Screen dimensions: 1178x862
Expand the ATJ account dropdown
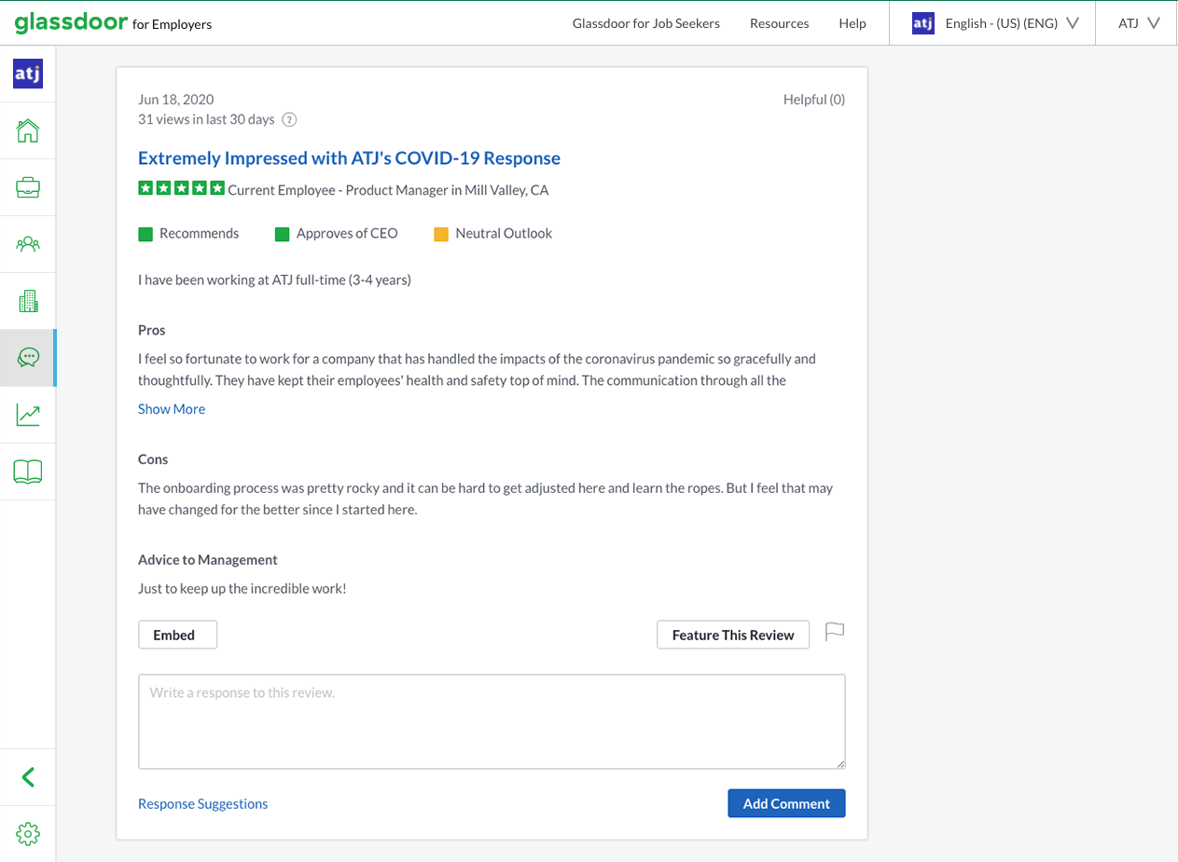[1139, 23]
